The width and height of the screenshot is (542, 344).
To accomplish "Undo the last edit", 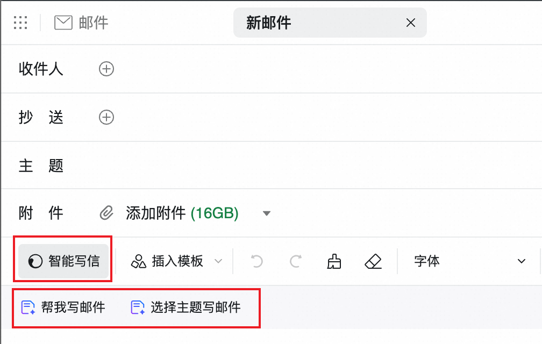I will click(x=256, y=261).
